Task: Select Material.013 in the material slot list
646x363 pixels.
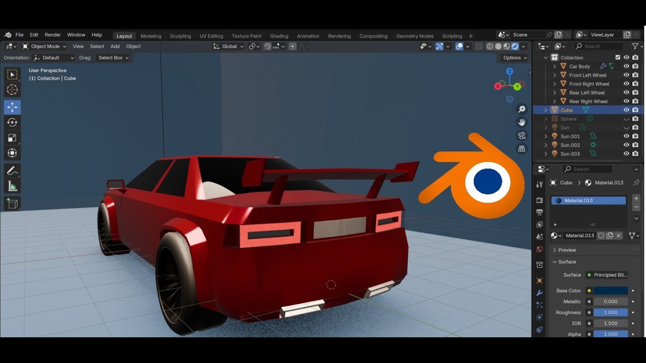Action: tap(588, 201)
